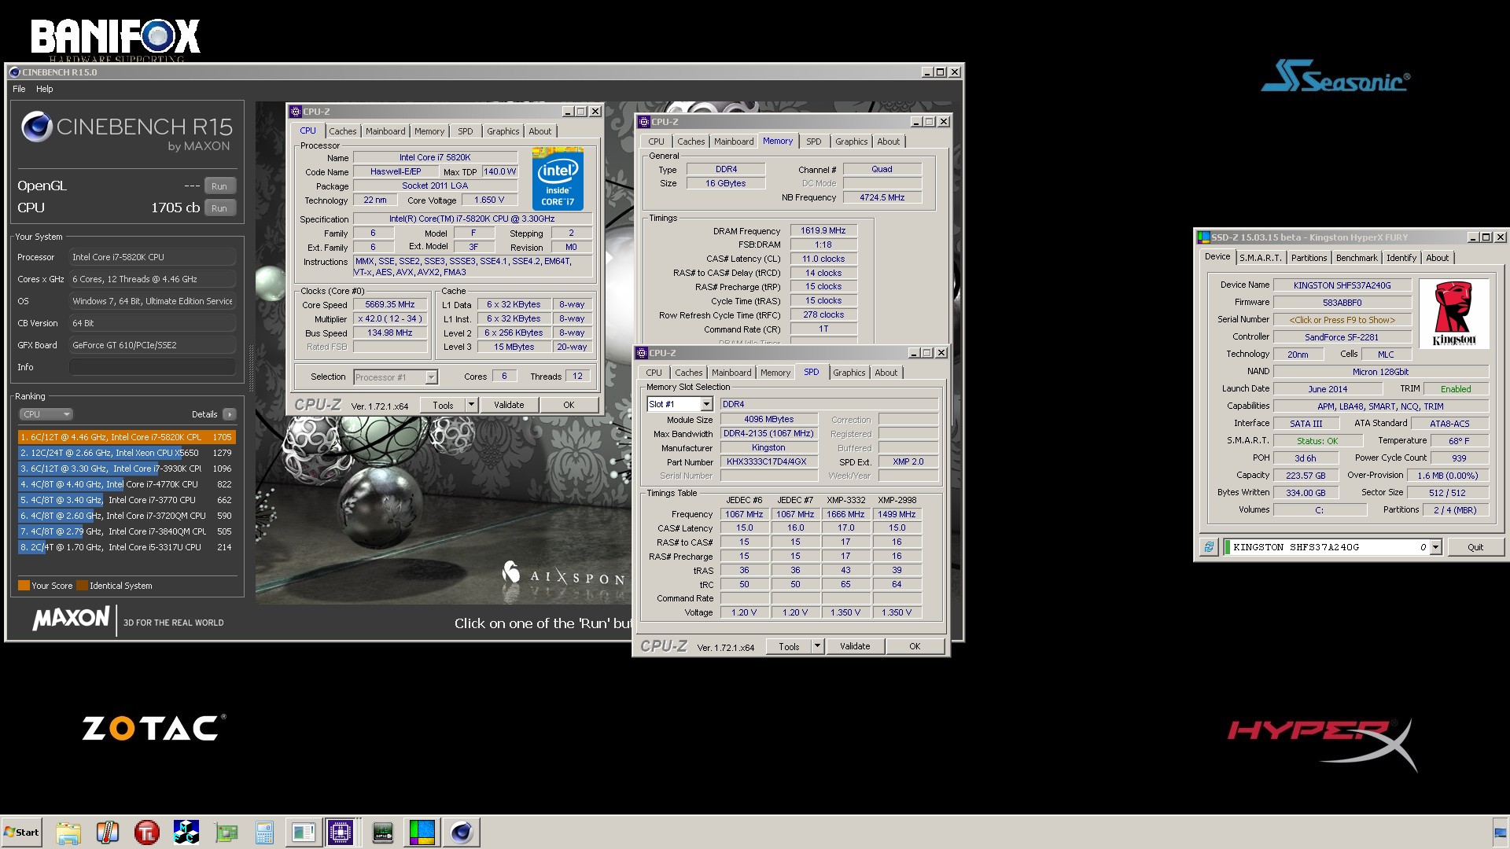The height and width of the screenshot is (849, 1510).
Task: Select Graphics tab in CPU-Z Memory window
Action: point(851,141)
